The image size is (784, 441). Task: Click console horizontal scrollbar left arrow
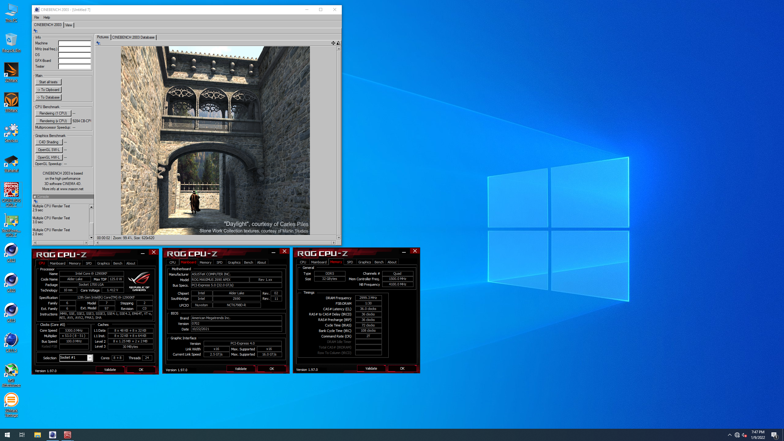point(35,243)
